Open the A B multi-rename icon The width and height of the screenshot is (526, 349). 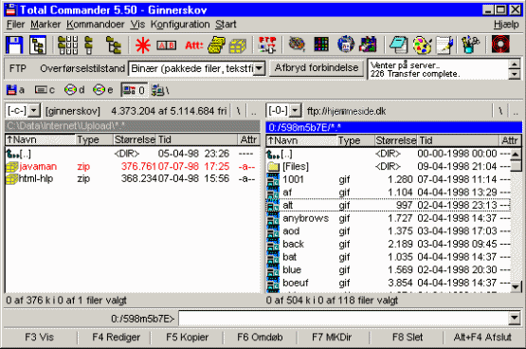(x=166, y=45)
